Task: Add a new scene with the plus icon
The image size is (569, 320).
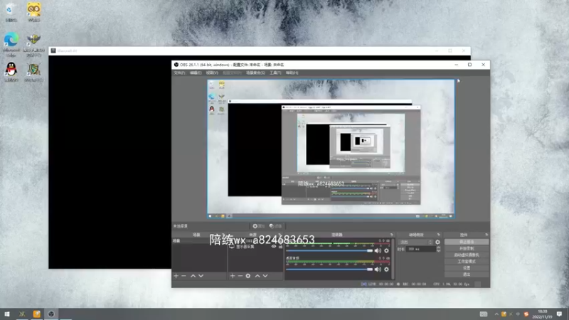Action: pyautogui.click(x=176, y=276)
